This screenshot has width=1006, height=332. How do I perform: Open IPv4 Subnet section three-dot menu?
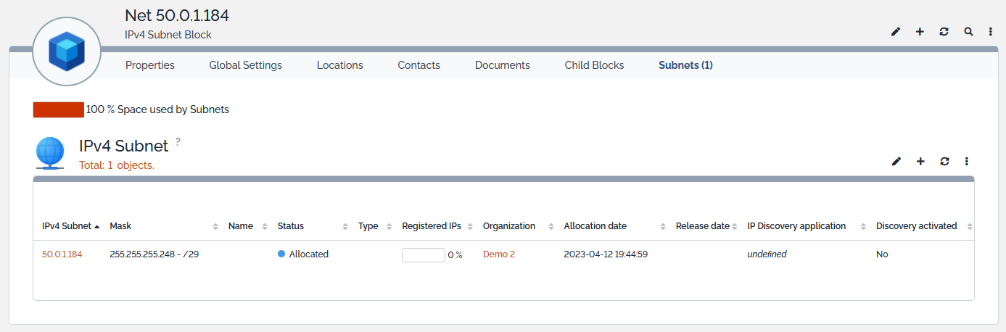tap(967, 161)
